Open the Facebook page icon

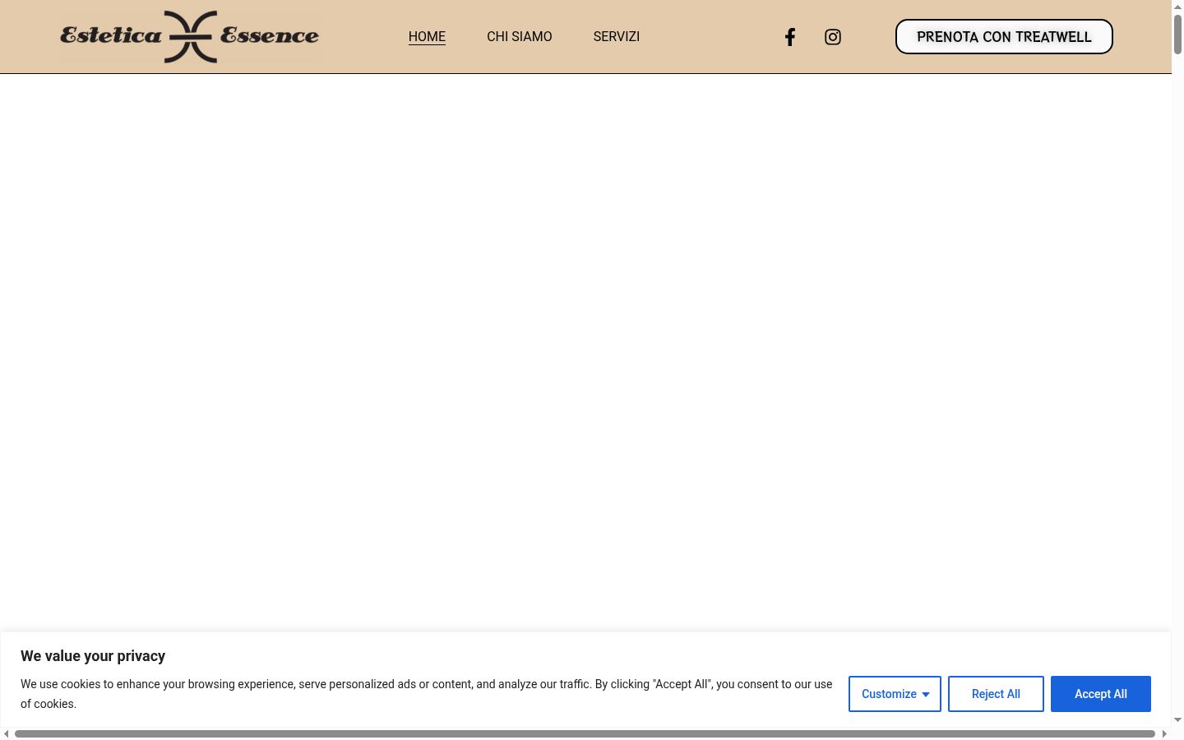click(790, 37)
